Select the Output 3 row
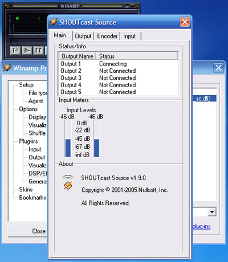The width and height of the screenshot is (228, 262). tap(118, 78)
